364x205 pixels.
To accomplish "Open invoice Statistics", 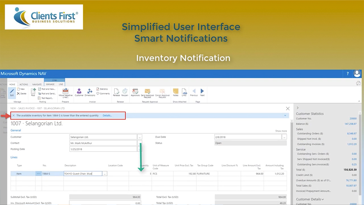I will (x=102, y=89).
